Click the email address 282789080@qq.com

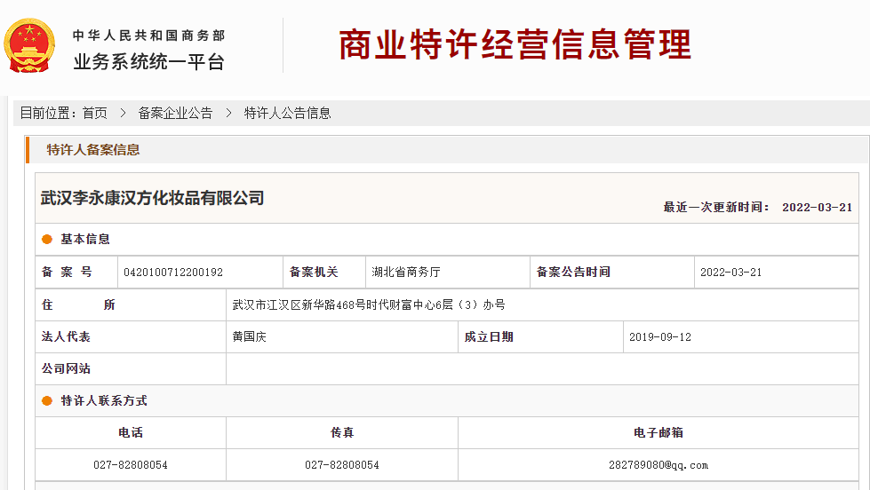[x=658, y=465]
